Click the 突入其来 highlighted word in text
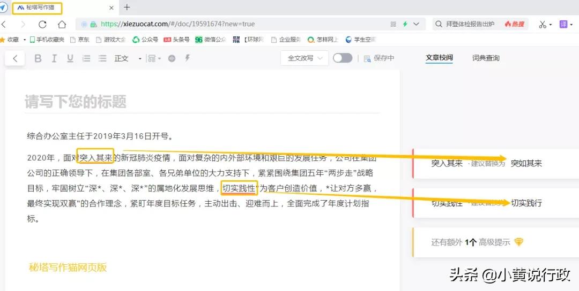 point(95,158)
